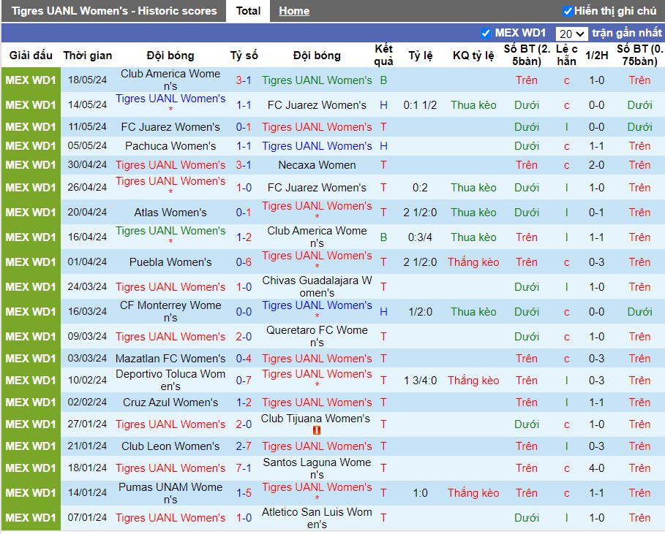This screenshot has width=665, height=534.
Task: Click Club America Women's in 18/05/24 row
Action: tap(170, 80)
